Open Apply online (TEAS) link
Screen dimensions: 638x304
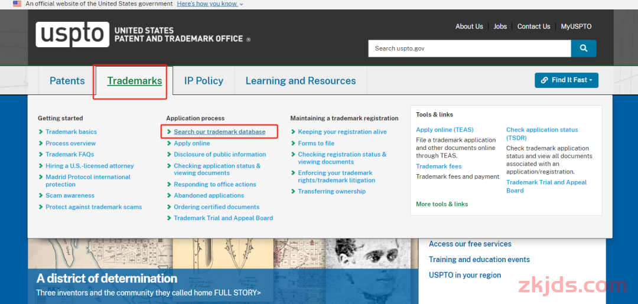point(445,130)
